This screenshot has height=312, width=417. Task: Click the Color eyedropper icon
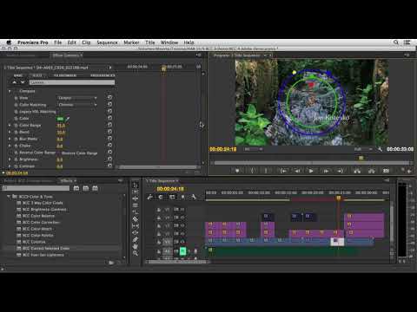click(x=68, y=119)
